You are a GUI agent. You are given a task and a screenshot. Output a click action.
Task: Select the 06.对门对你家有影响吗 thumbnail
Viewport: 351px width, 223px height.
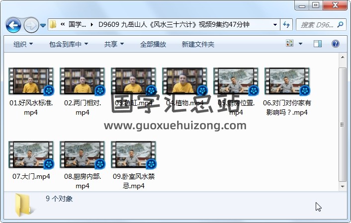pyautogui.click(x=287, y=81)
